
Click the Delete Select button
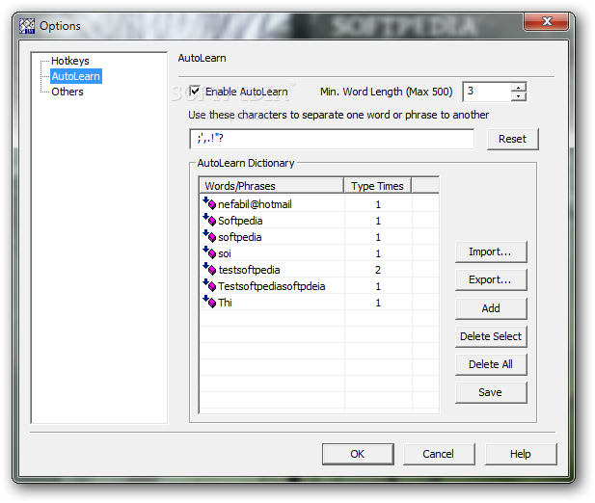point(491,336)
